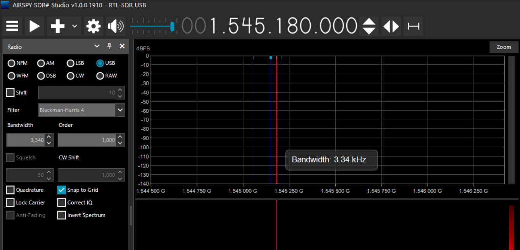Open the hamburger main menu

click(x=12, y=26)
